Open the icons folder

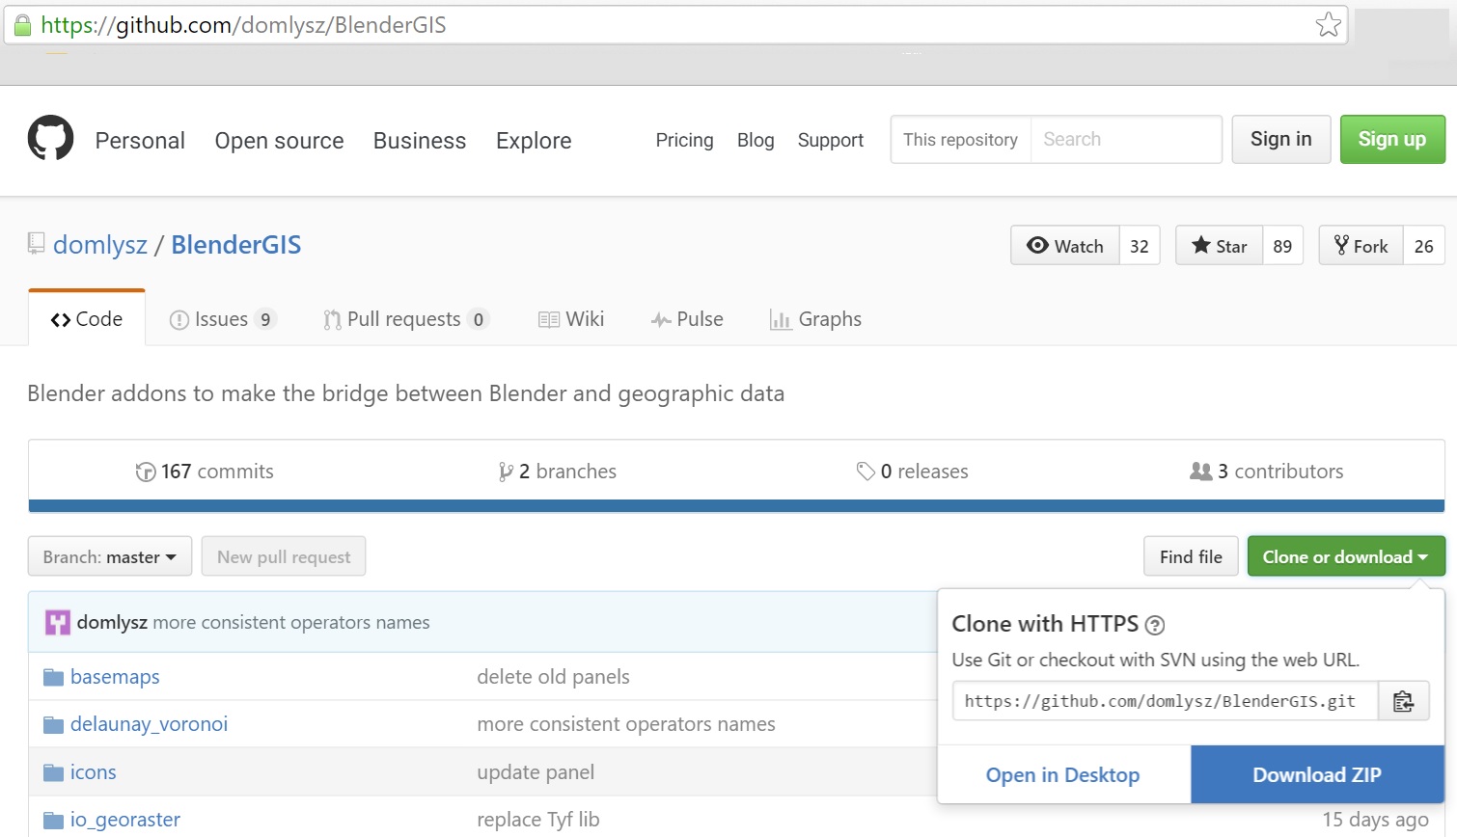(x=93, y=772)
